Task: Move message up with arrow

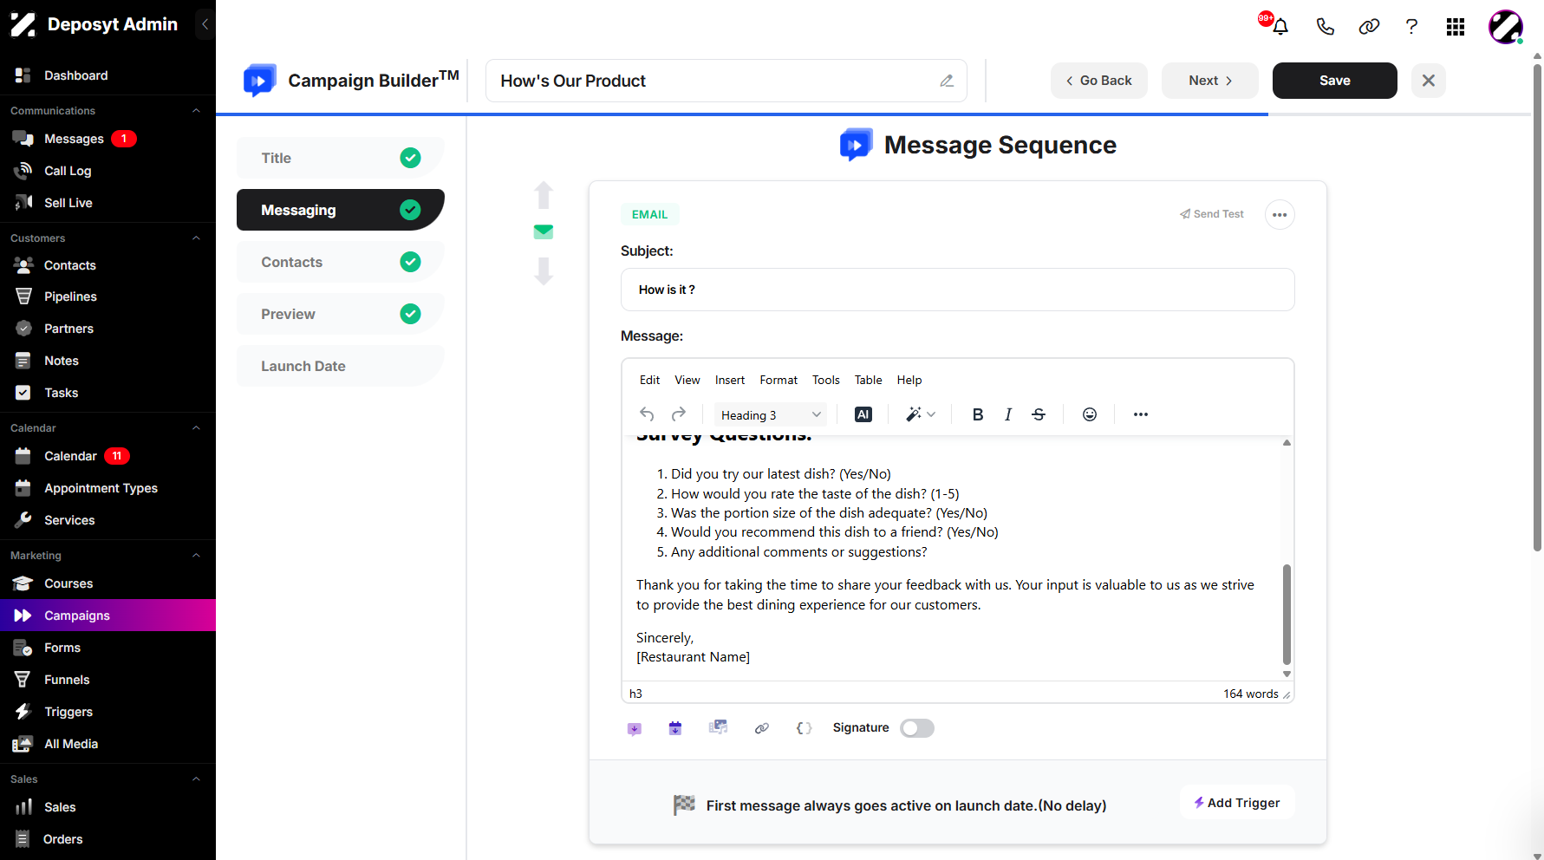Action: pos(544,195)
